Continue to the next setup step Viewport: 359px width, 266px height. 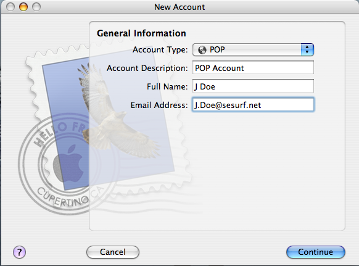tap(315, 252)
